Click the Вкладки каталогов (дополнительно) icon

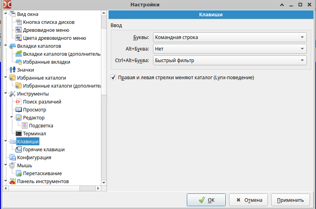point(19,54)
